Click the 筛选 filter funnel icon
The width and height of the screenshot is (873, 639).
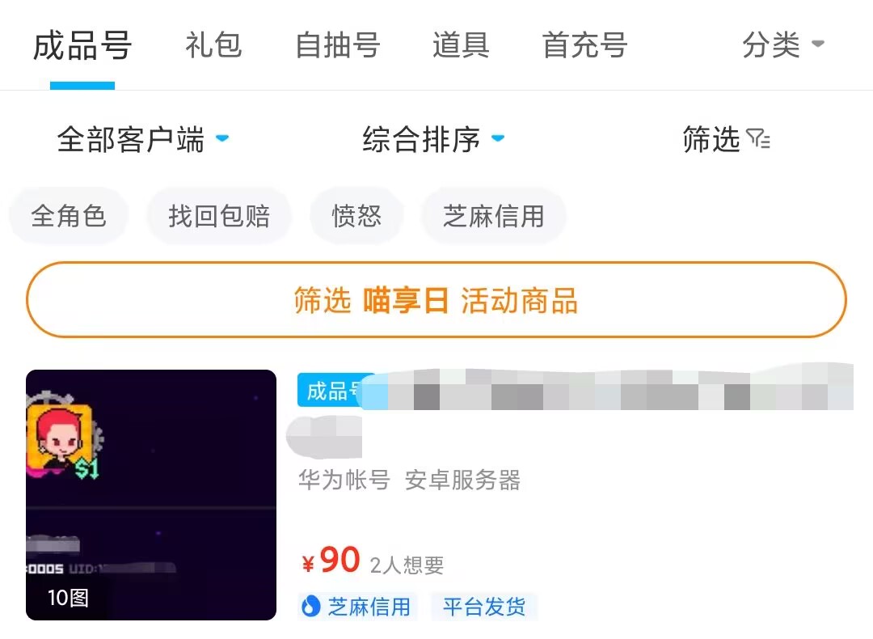758,140
